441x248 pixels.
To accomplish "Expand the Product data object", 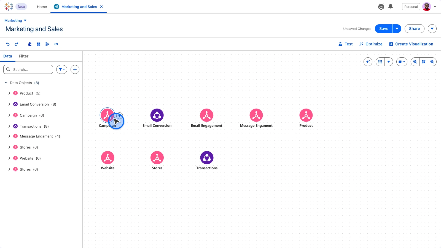I will click(9, 93).
